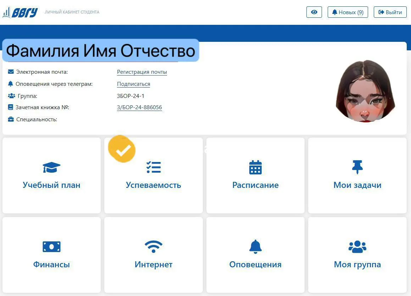Click the people icon beside Группа

[x=11, y=96]
